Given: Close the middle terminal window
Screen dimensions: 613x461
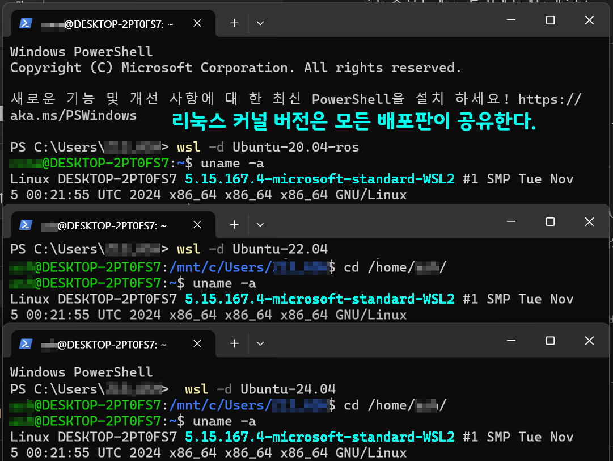Looking at the screenshot, I should 589,222.
